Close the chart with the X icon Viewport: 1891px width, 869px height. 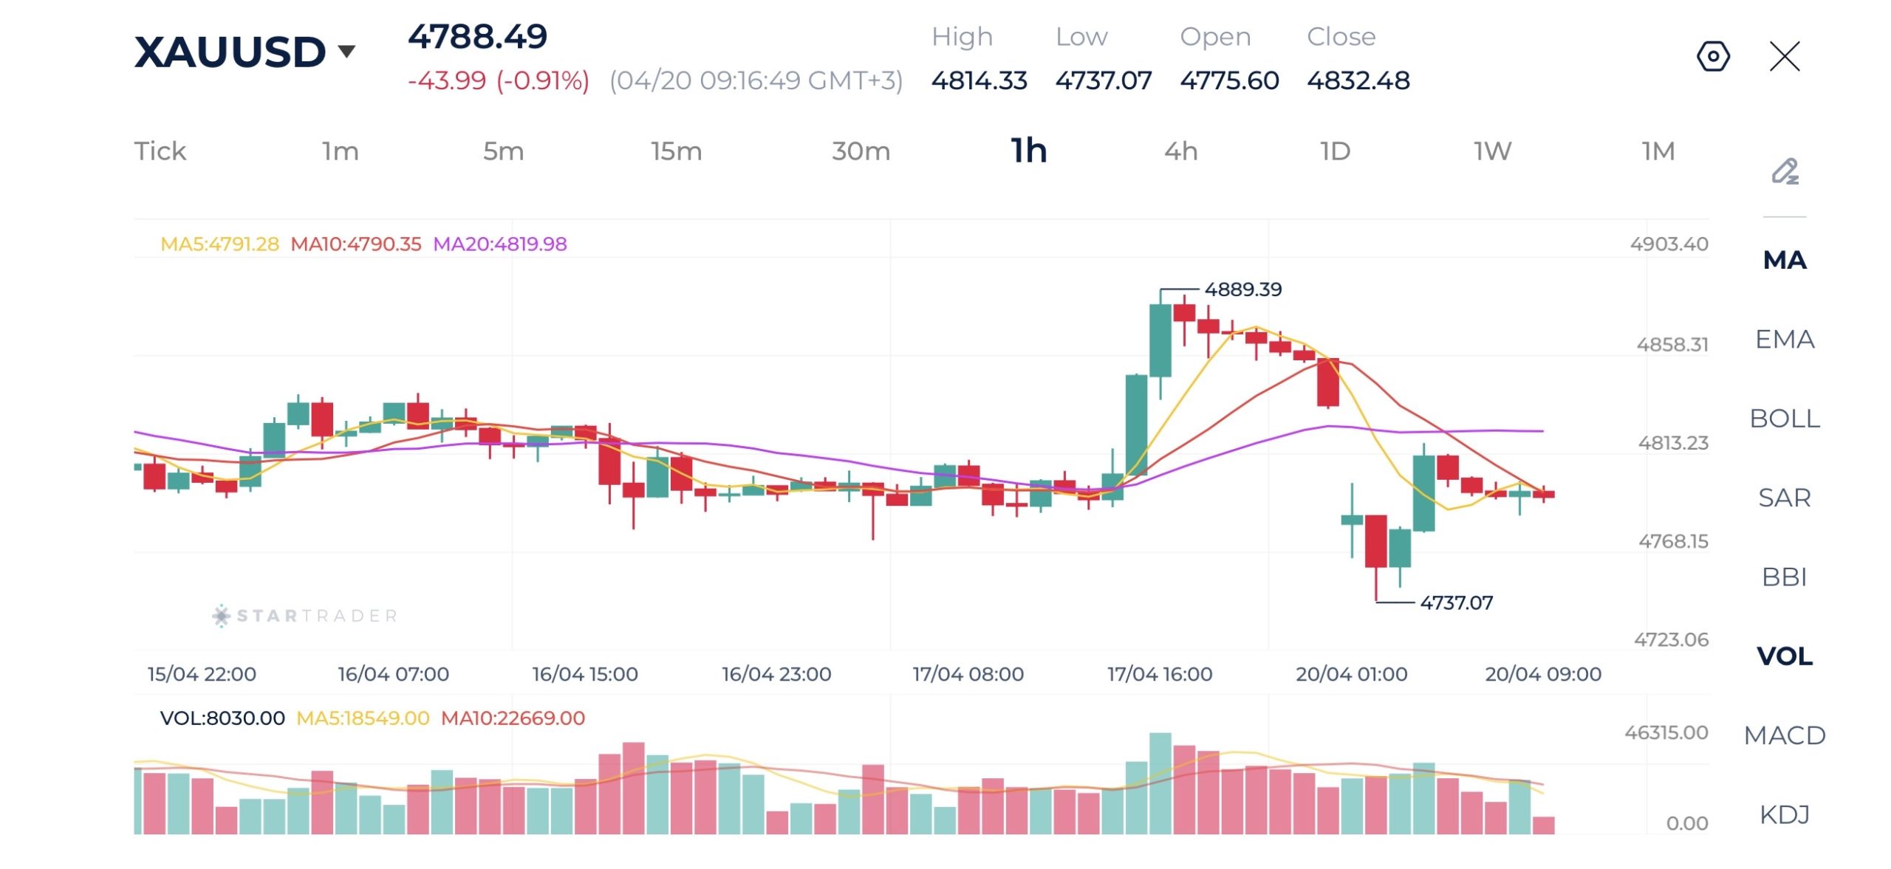[x=1785, y=56]
